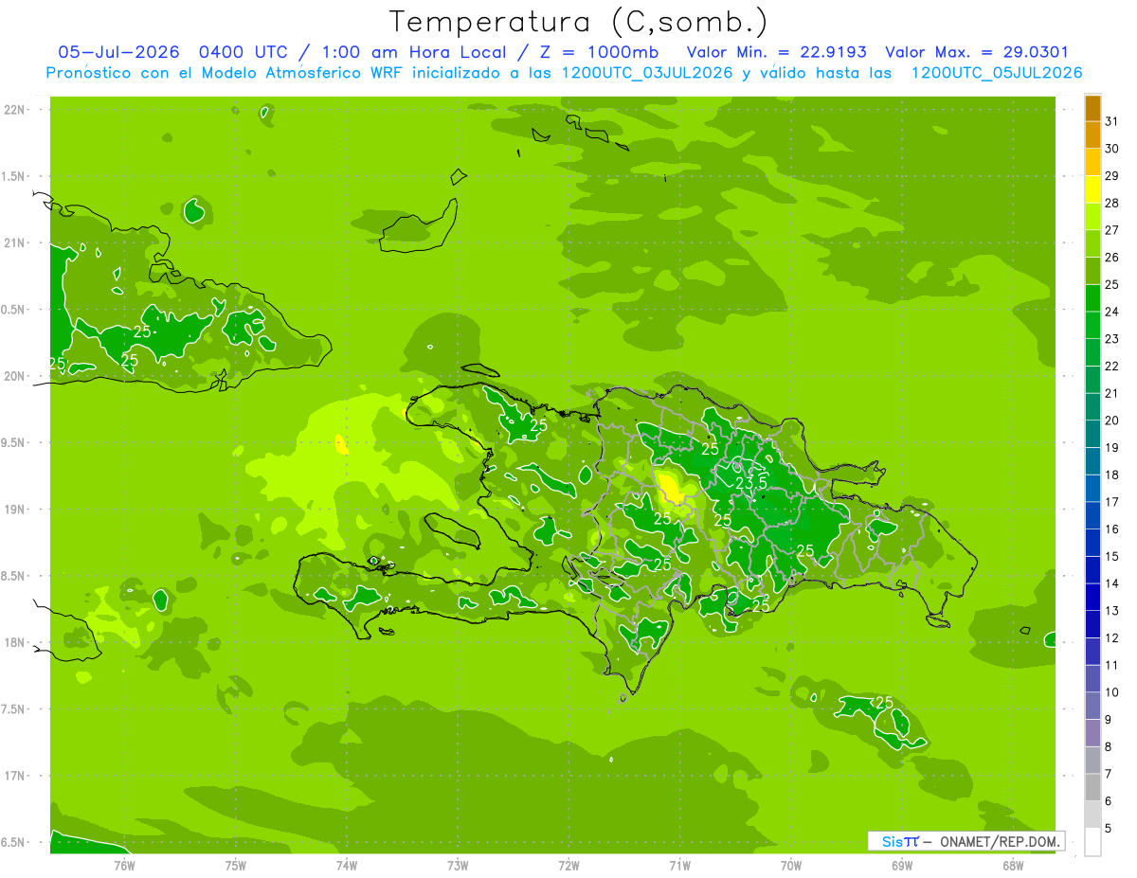Click the legend scale number '10'
The width and height of the screenshot is (1137, 878).
tap(1112, 692)
